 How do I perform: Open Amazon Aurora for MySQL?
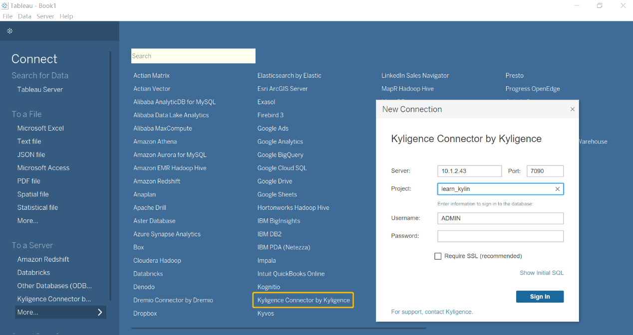pos(170,155)
